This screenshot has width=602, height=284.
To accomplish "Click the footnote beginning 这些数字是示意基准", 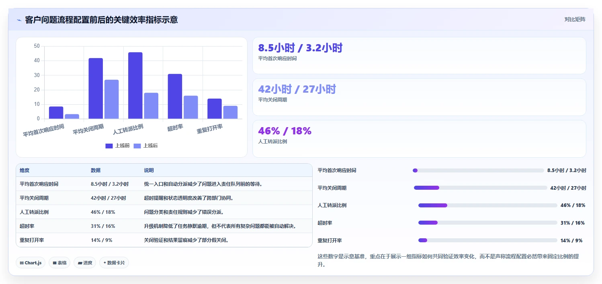I will (448, 260).
